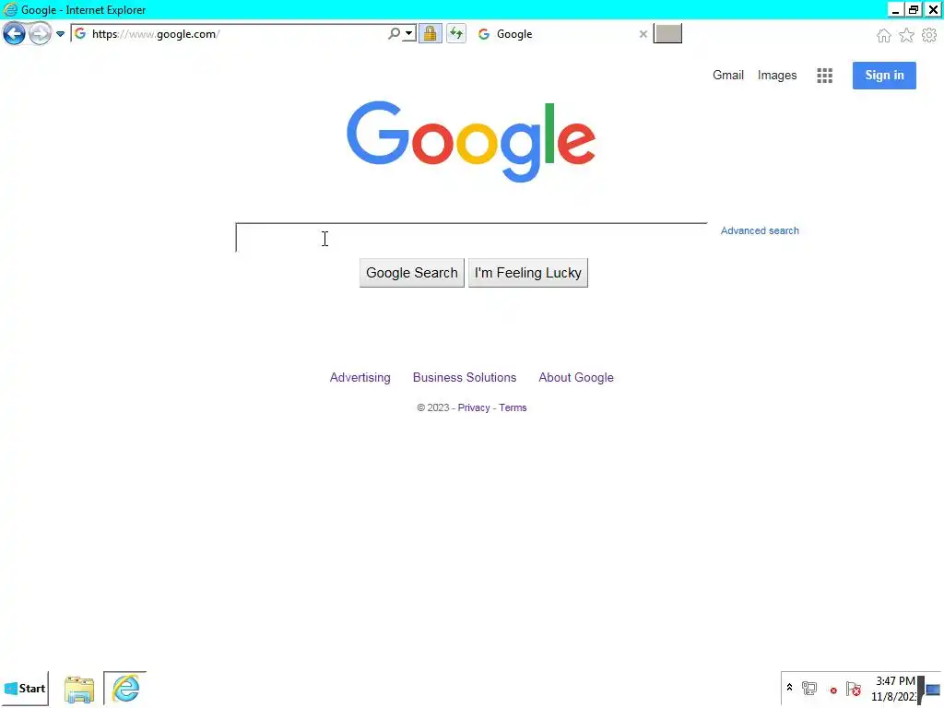Open the Google apps grid icon
This screenshot has height=708, width=944.
[824, 76]
